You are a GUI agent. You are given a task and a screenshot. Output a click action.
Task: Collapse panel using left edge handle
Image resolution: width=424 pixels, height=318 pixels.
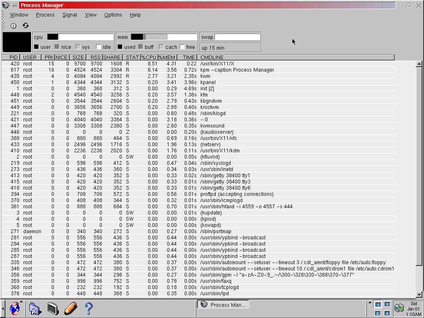pos(2,308)
